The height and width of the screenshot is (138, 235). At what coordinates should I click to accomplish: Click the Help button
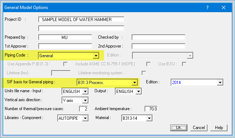coord(219,128)
